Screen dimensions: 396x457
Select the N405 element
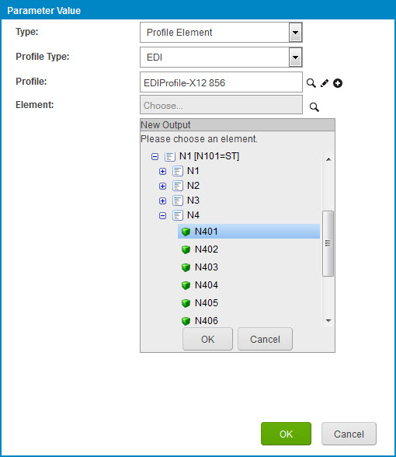tap(207, 303)
